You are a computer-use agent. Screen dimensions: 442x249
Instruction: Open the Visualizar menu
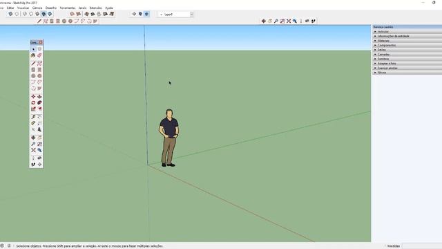pos(23,8)
